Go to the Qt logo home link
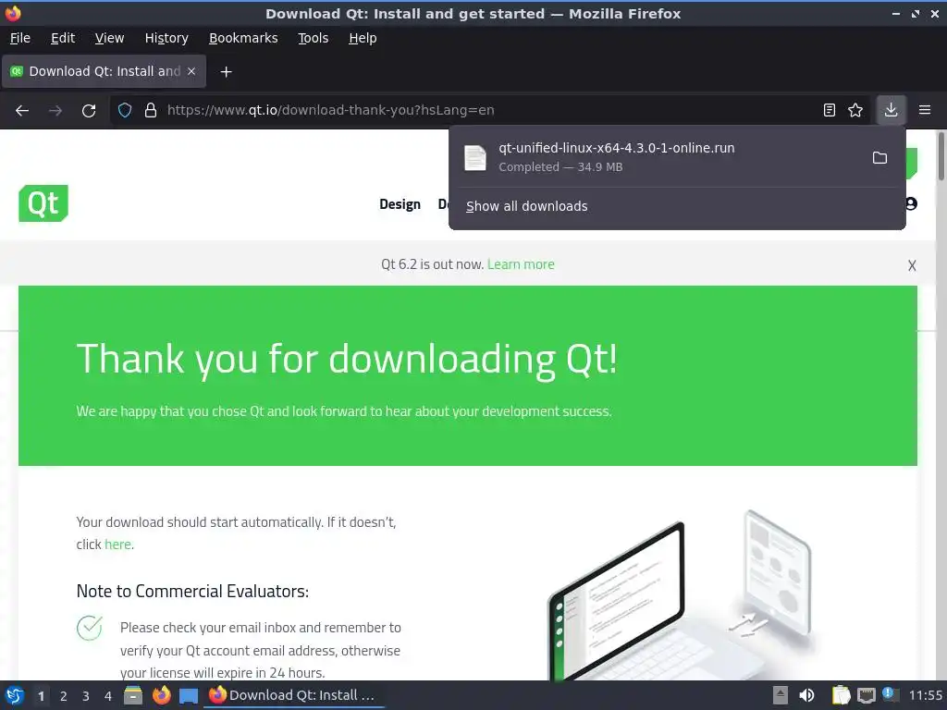The width and height of the screenshot is (947, 710). coord(43,203)
